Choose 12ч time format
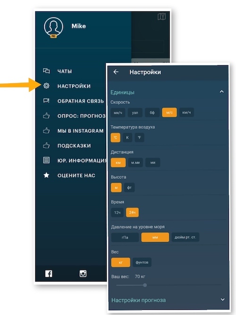The height and width of the screenshot is (315, 236). pyautogui.click(x=118, y=212)
